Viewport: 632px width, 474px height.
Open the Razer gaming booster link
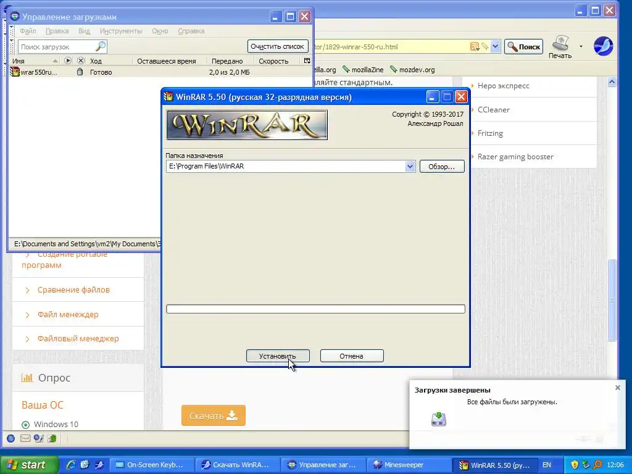515,157
